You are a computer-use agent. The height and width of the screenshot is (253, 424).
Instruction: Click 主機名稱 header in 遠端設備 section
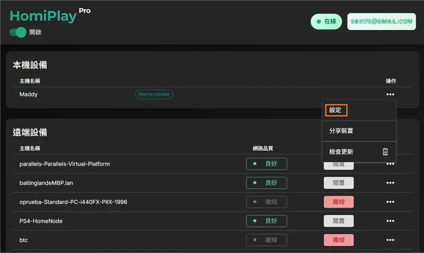coord(30,148)
